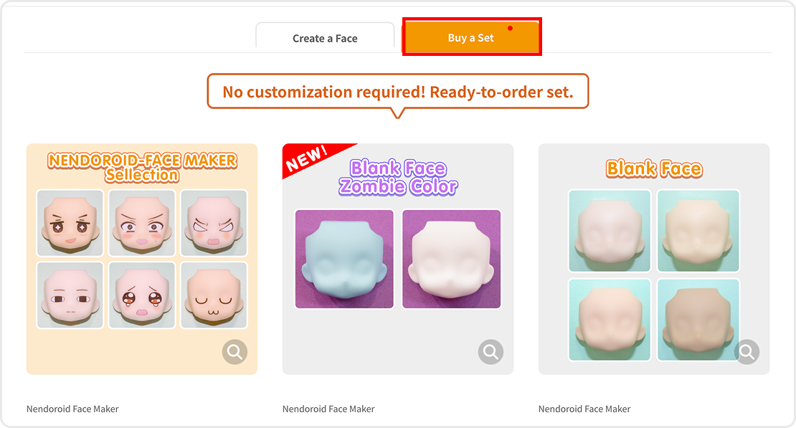The height and width of the screenshot is (428, 796).
Task: Click the ready-to-order set speech bubble
Action: 398,92
